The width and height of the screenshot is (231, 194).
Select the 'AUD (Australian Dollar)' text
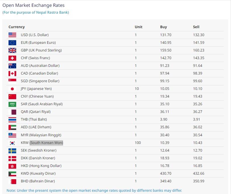[x=40, y=66]
